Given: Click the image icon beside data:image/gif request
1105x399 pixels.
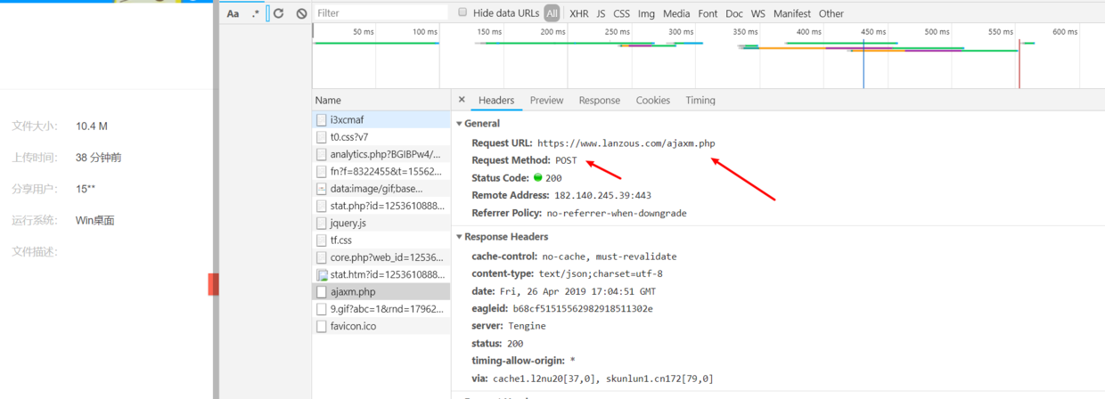Looking at the screenshot, I should pyautogui.click(x=322, y=189).
